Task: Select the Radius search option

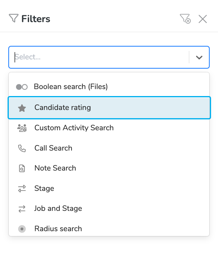Action: click(x=58, y=229)
